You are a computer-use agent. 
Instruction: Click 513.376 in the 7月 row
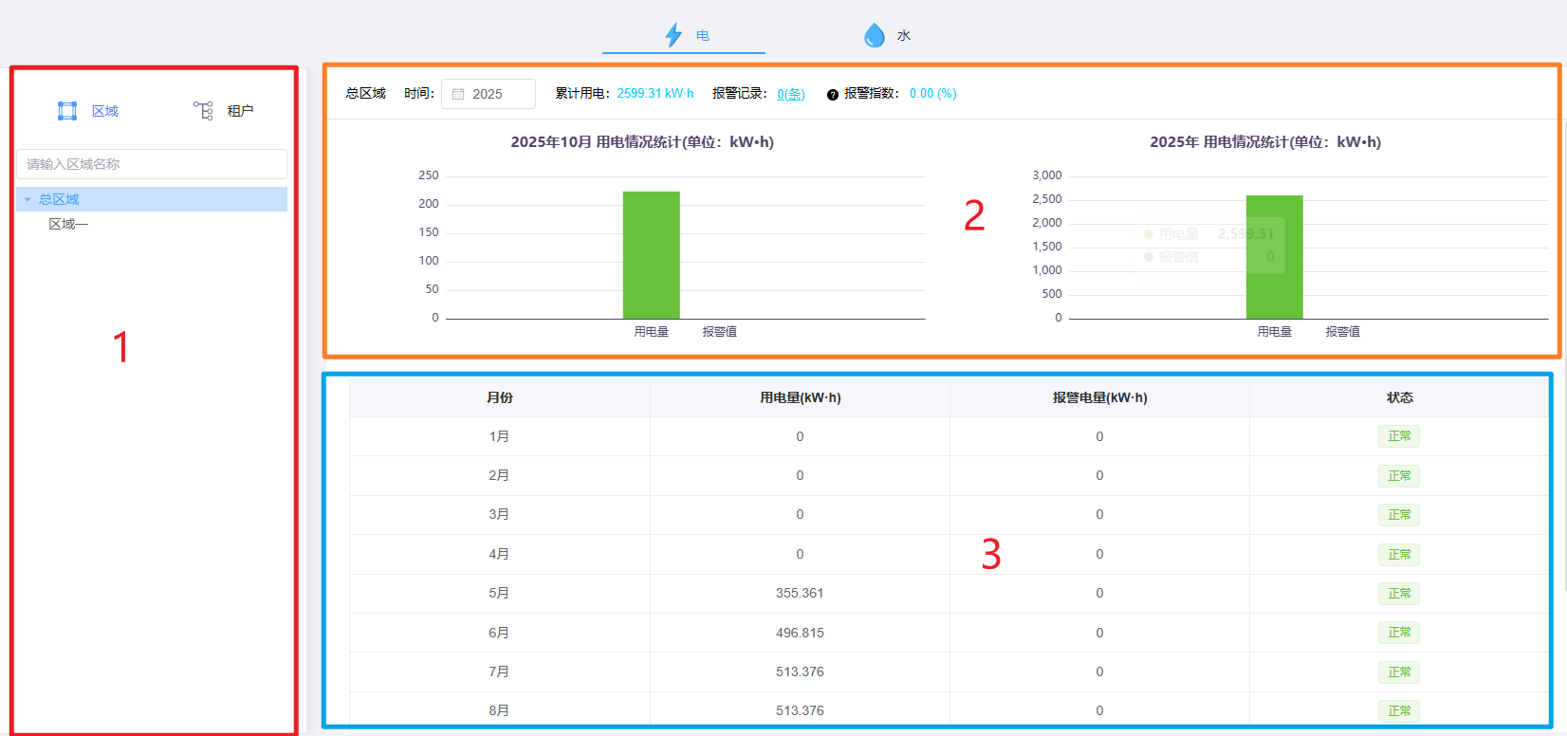pyautogui.click(x=800, y=672)
